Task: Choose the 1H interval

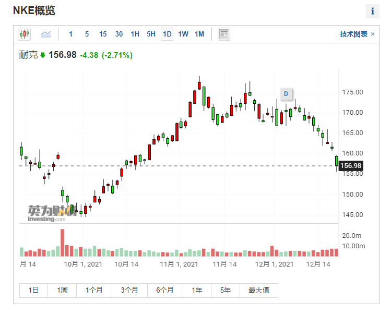Action: pos(135,34)
